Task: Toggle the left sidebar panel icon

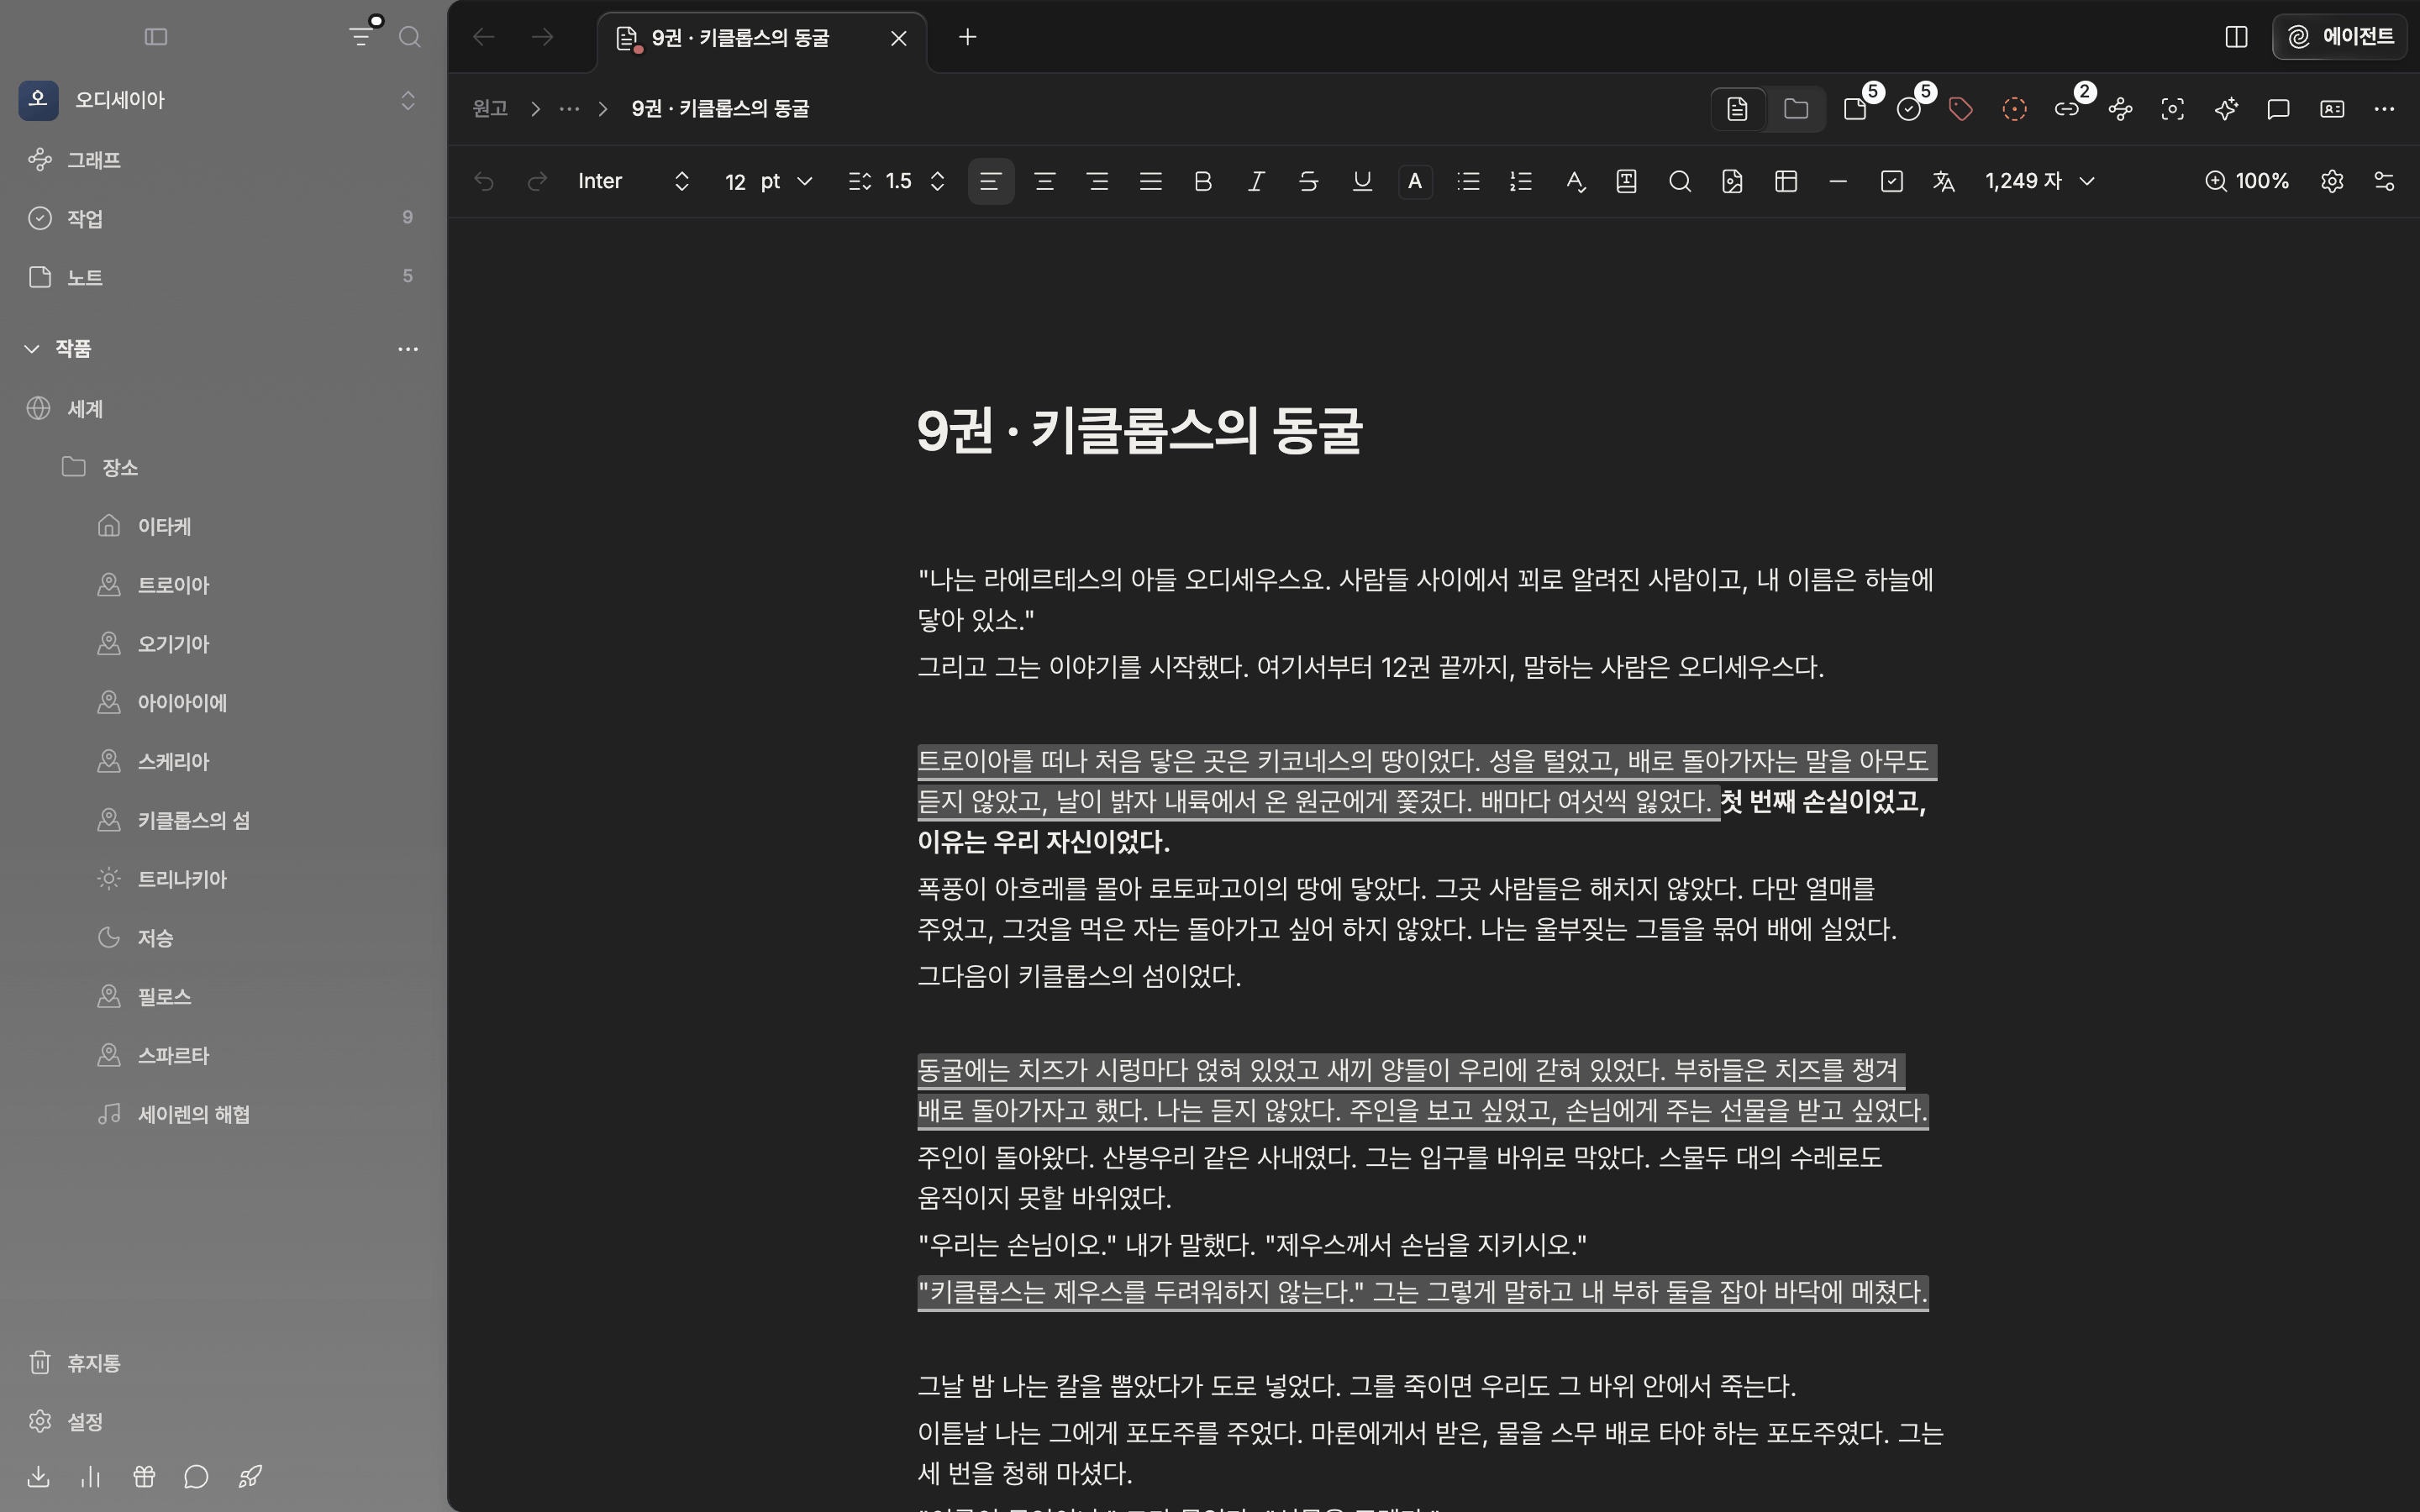Action: click(x=156, y=37)
